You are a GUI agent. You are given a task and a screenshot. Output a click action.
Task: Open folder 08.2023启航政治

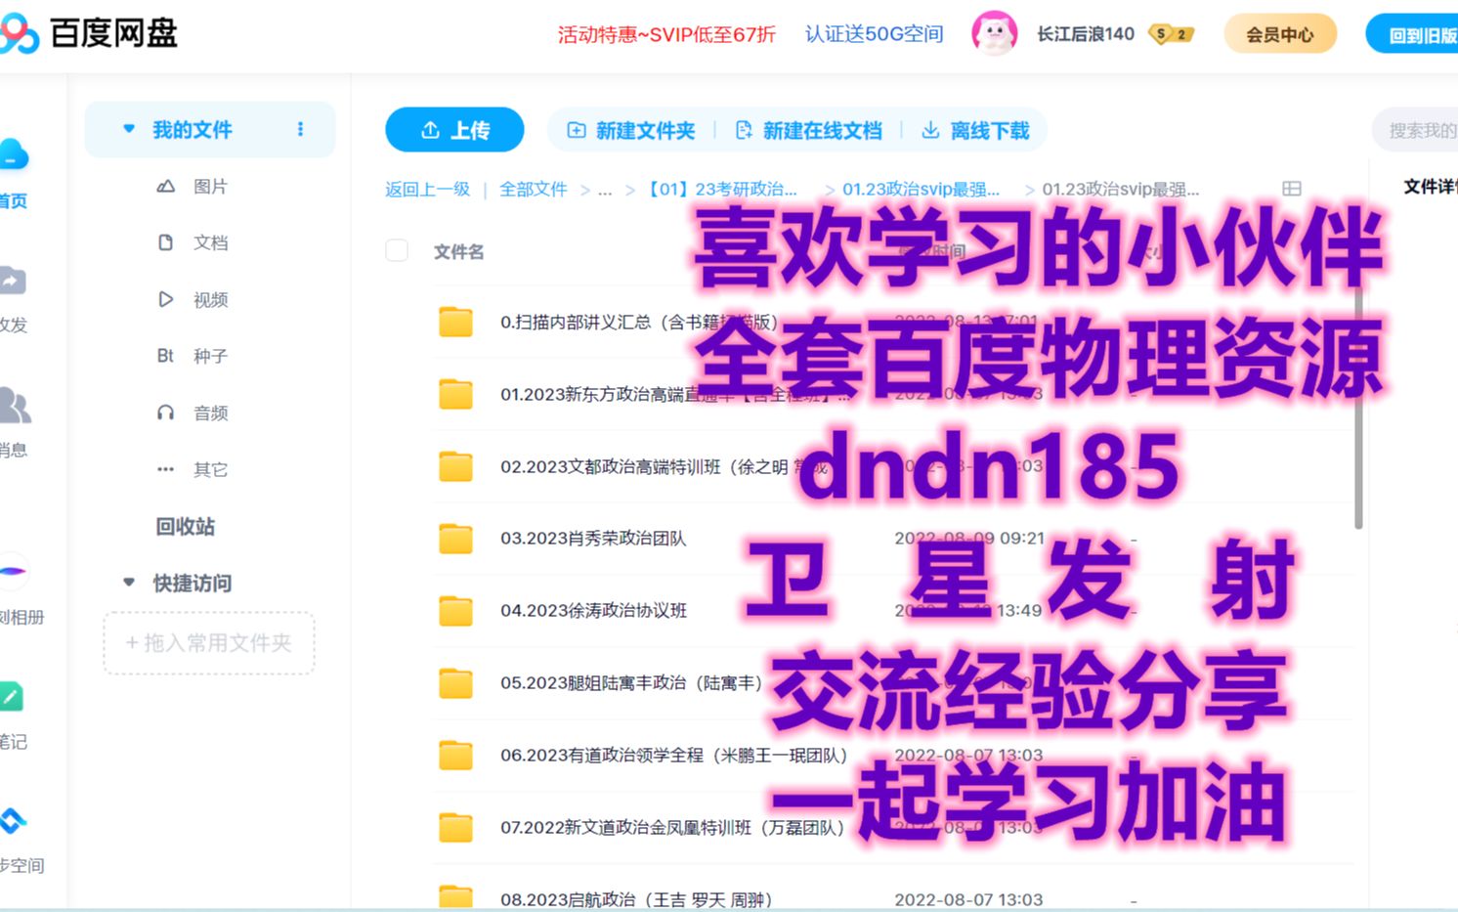[x=636, y=899]
